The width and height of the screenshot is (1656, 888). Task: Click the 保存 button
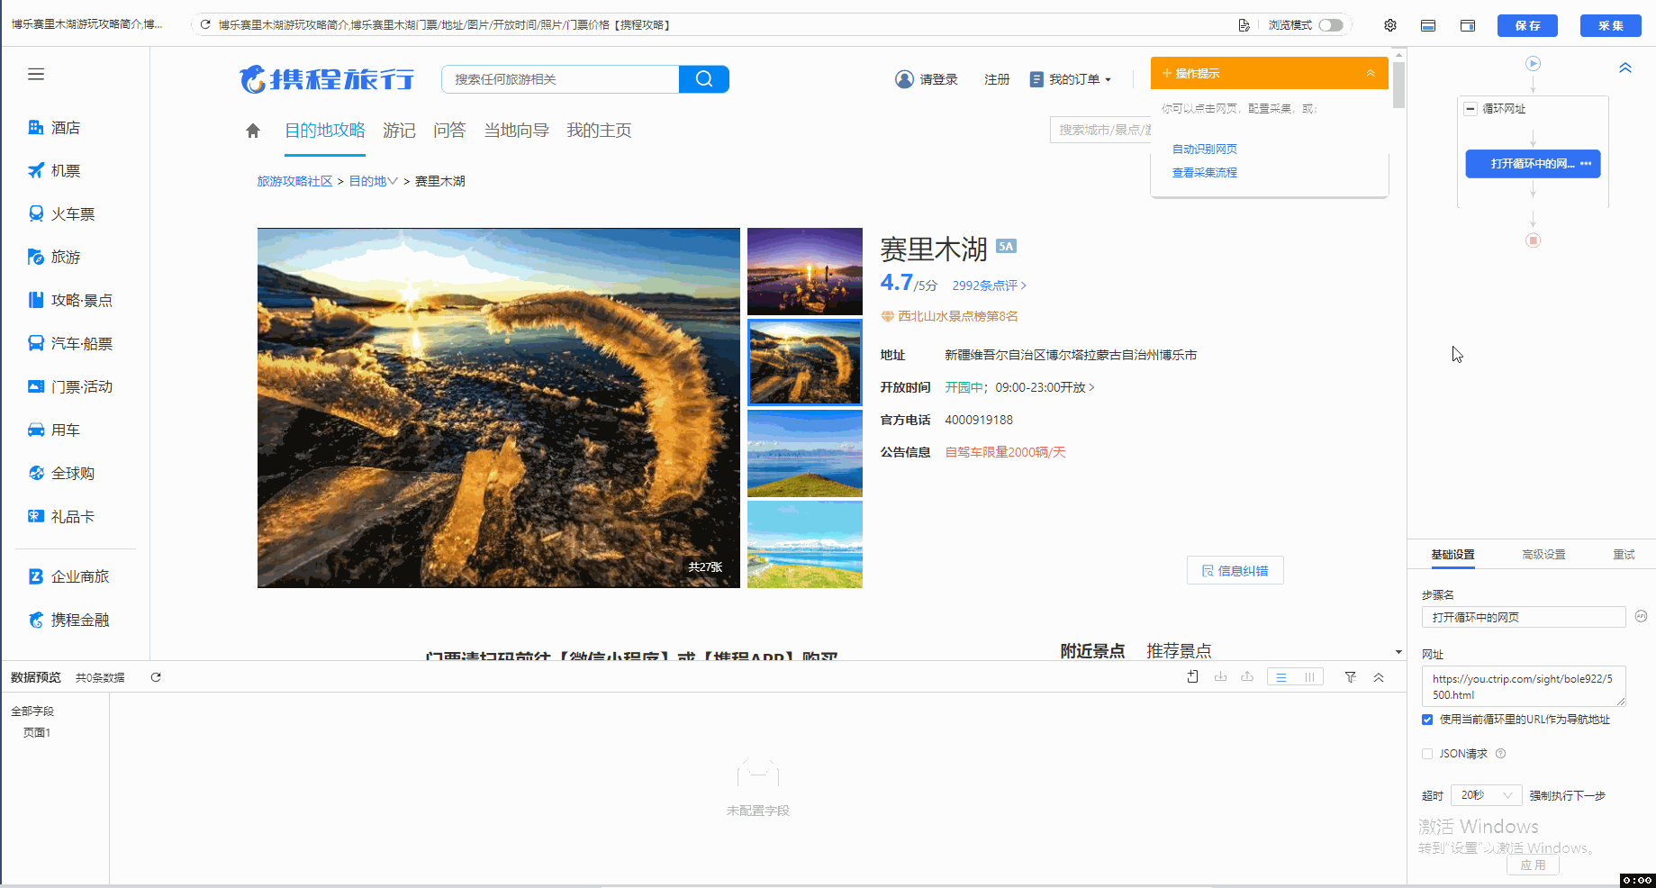[x=1527, y=25]
